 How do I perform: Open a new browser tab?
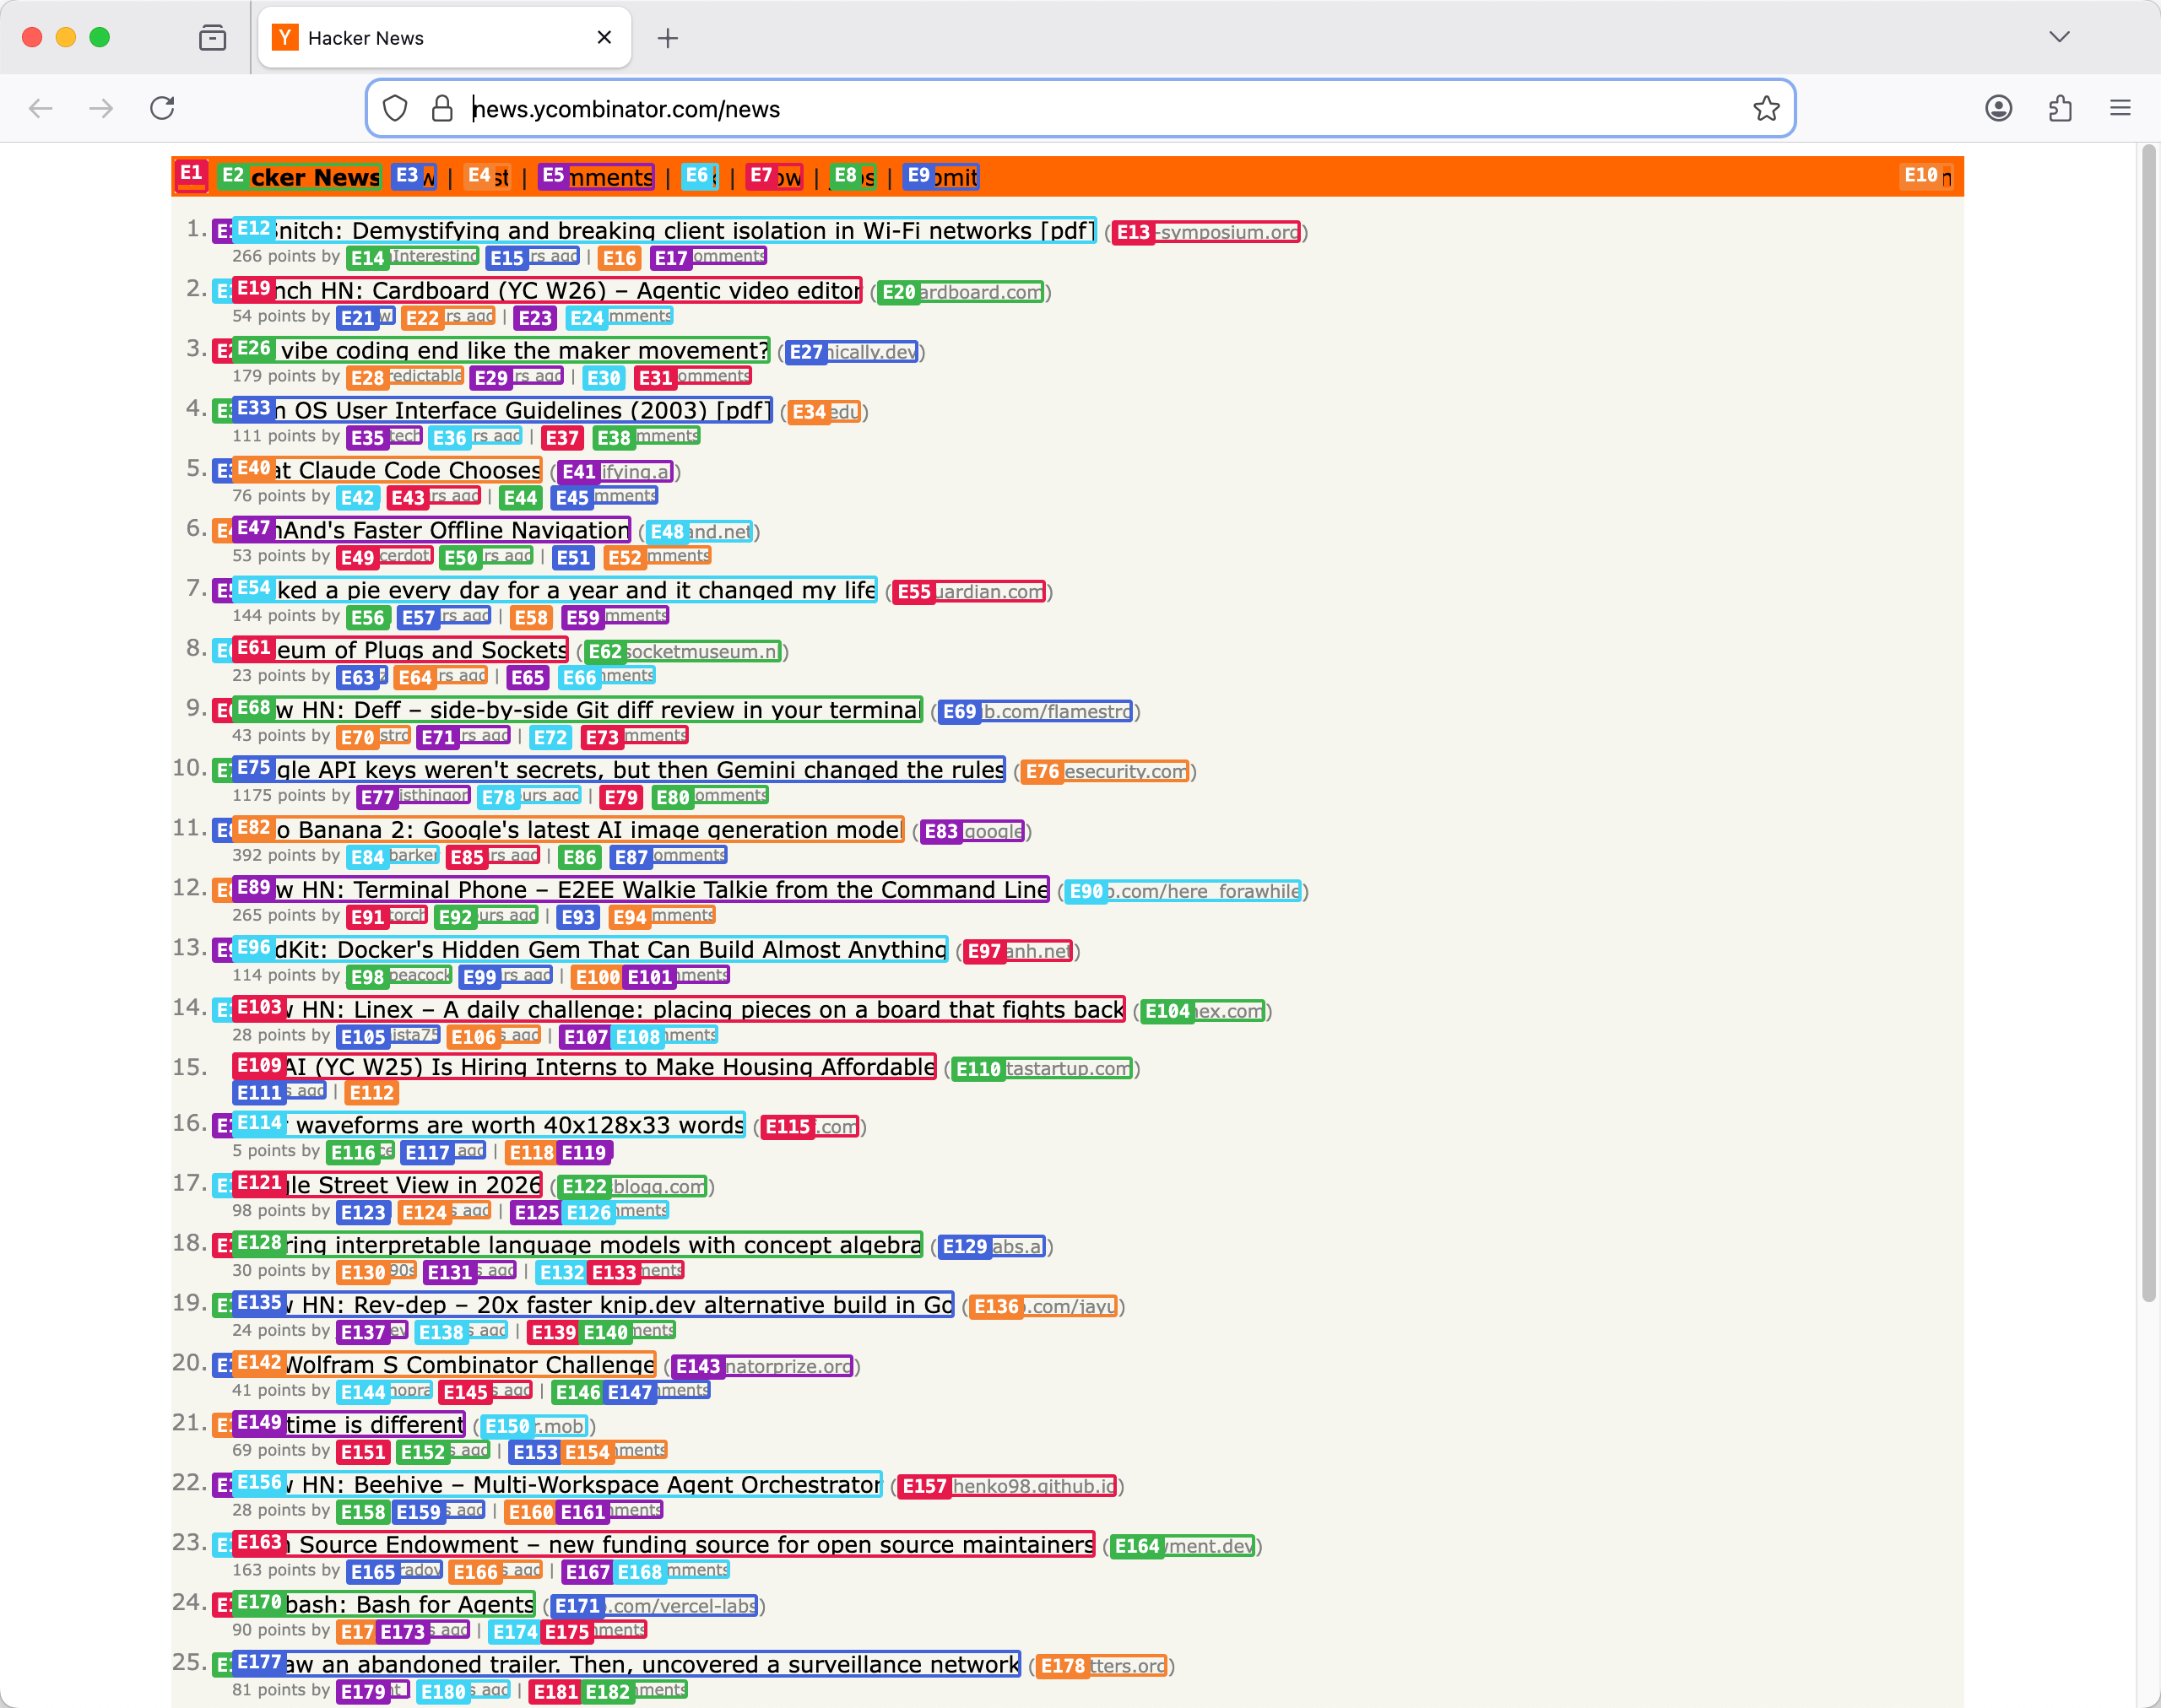click(x=668, y=38)
